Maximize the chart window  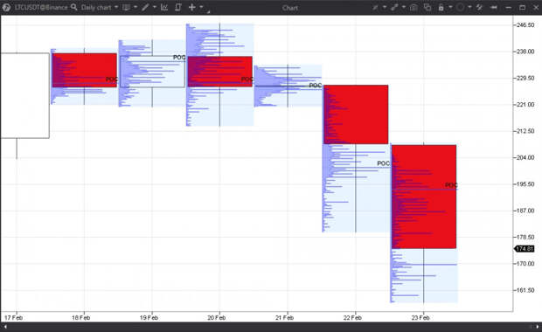pos(522,7)
